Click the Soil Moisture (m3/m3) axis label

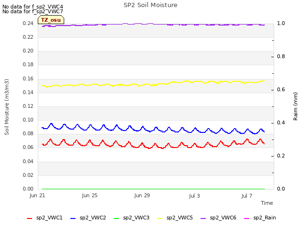7,107
